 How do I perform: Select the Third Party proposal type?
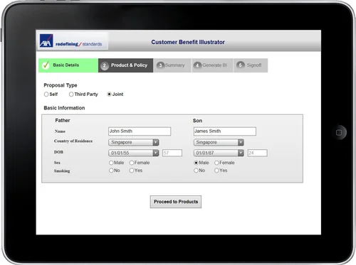click(71, 94)
